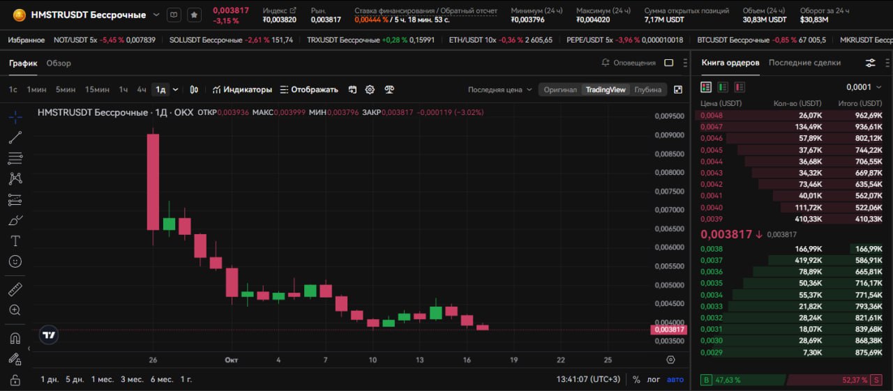893x391 pixels.
Task: Open chart settings gear icon
Action: click(x=370, y=90)
